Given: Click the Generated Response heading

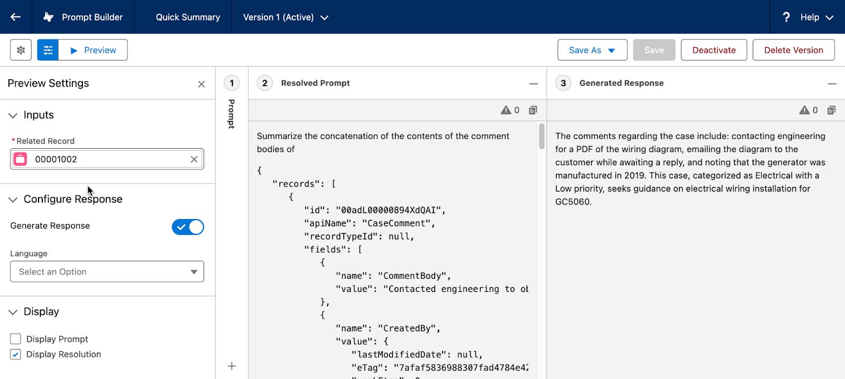Looking at the screenshot, I should [621, 83].
